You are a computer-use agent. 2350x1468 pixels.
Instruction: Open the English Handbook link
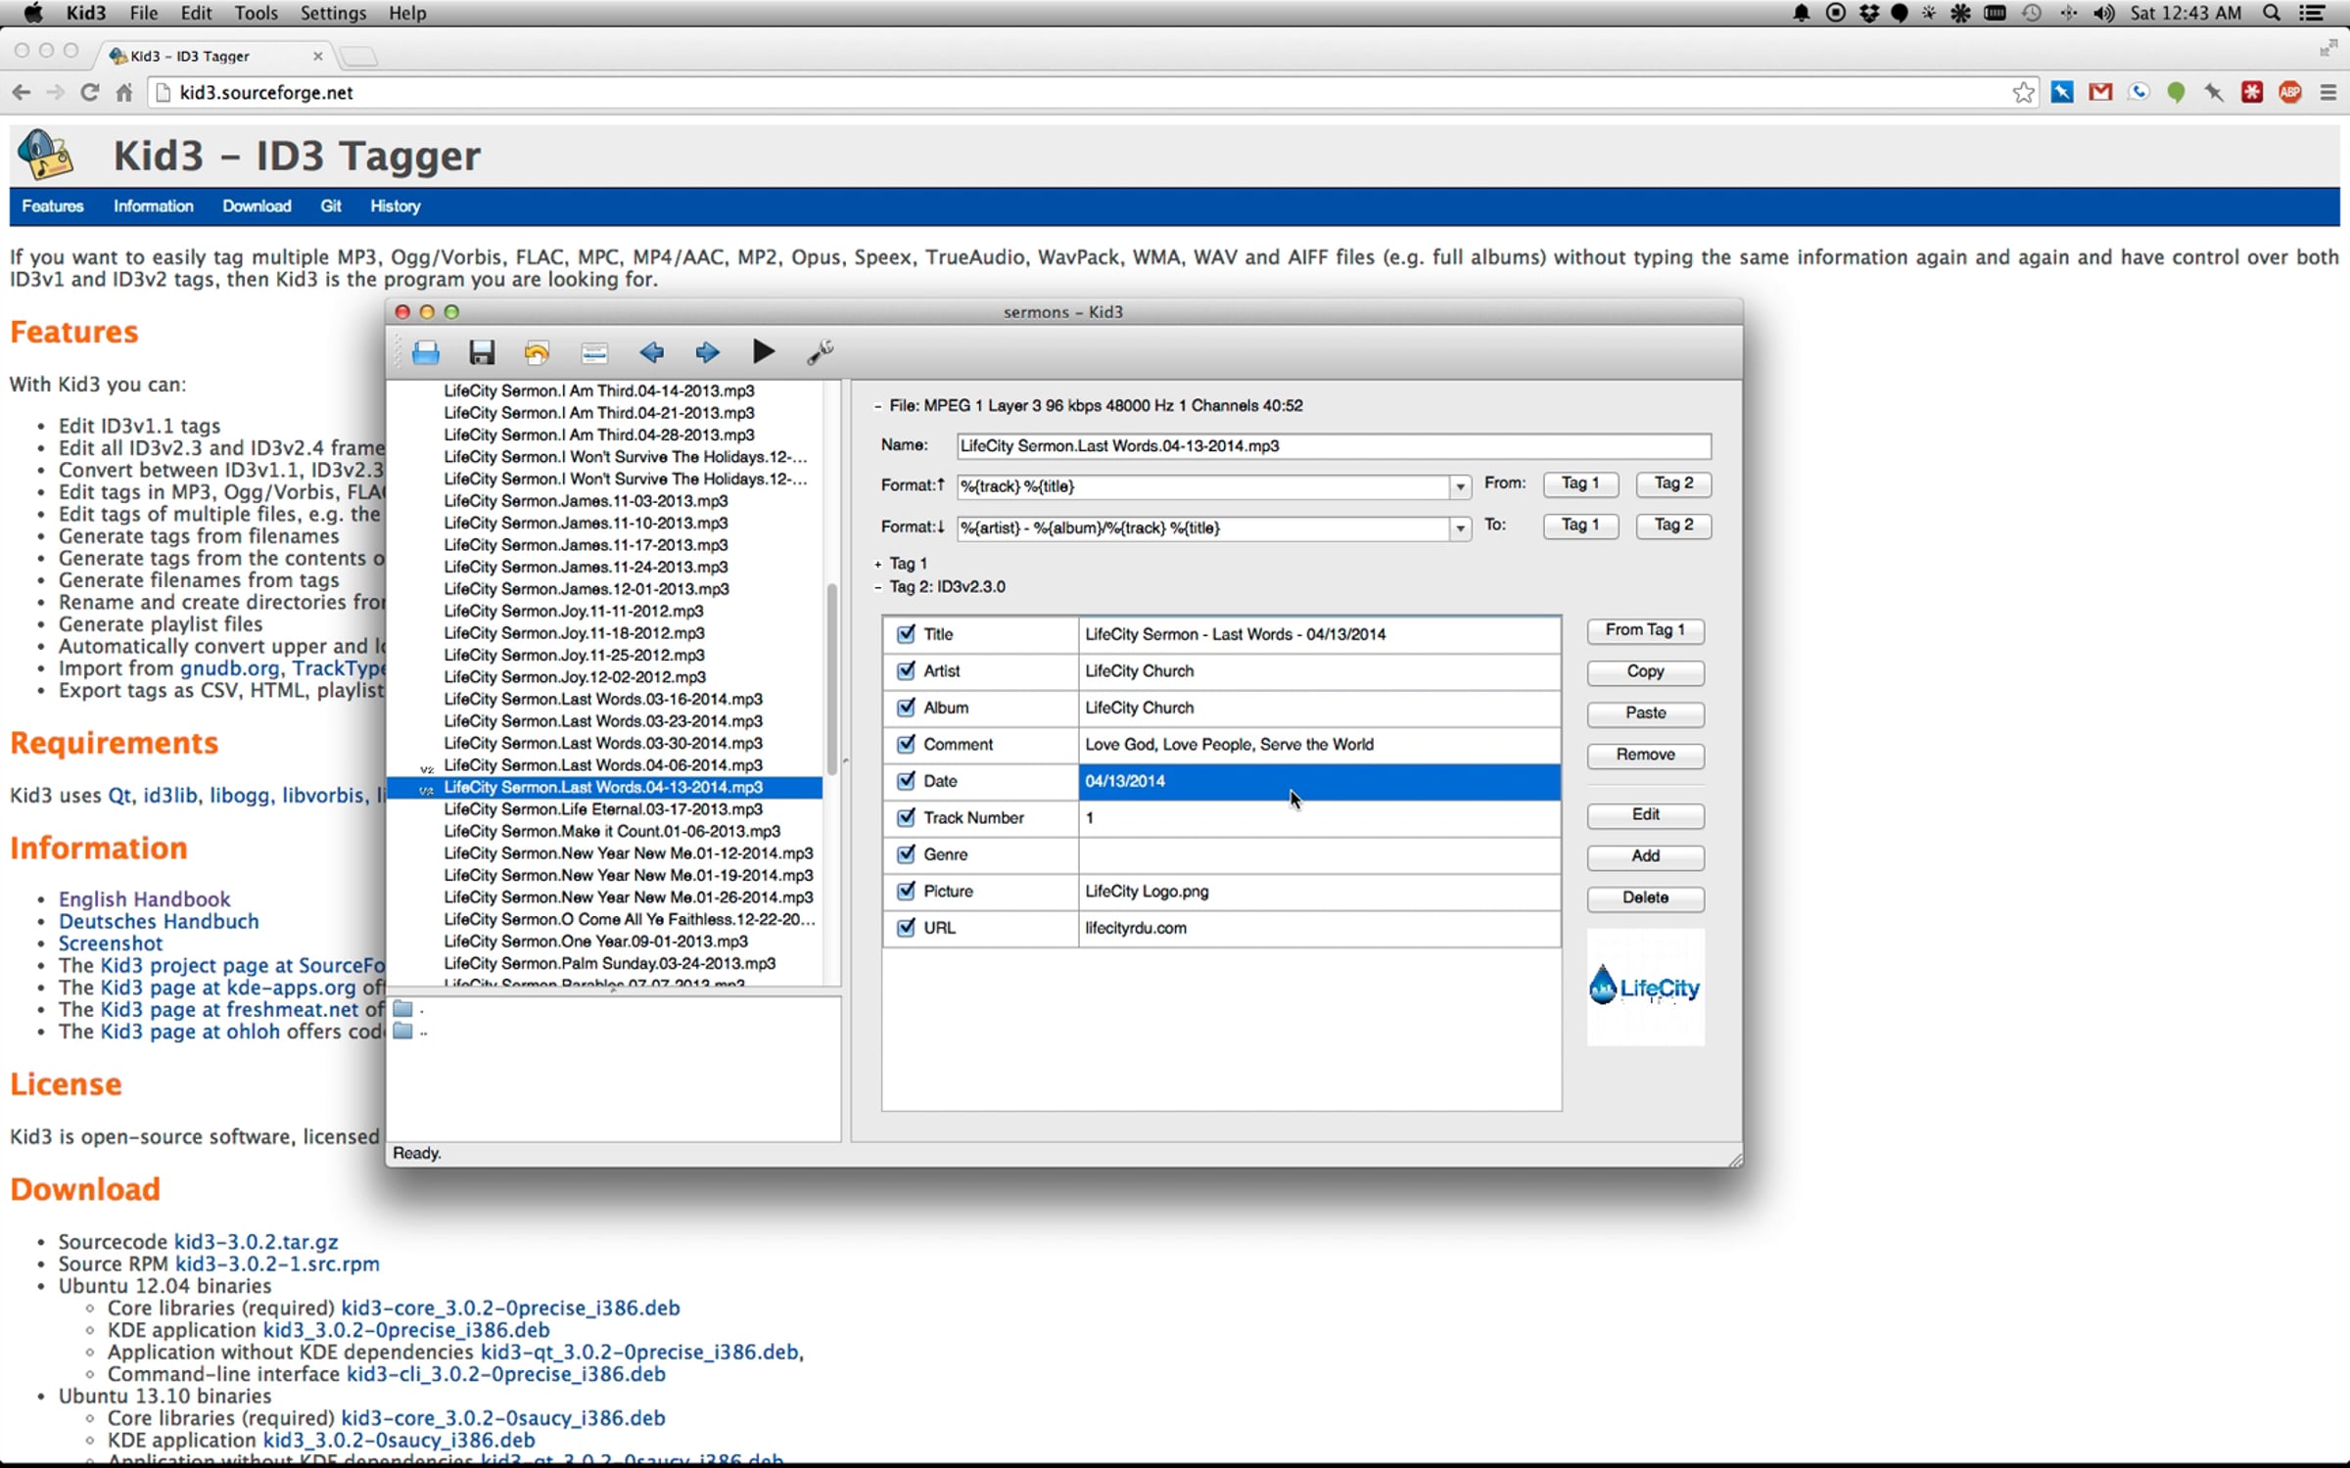tap(144, 898)
